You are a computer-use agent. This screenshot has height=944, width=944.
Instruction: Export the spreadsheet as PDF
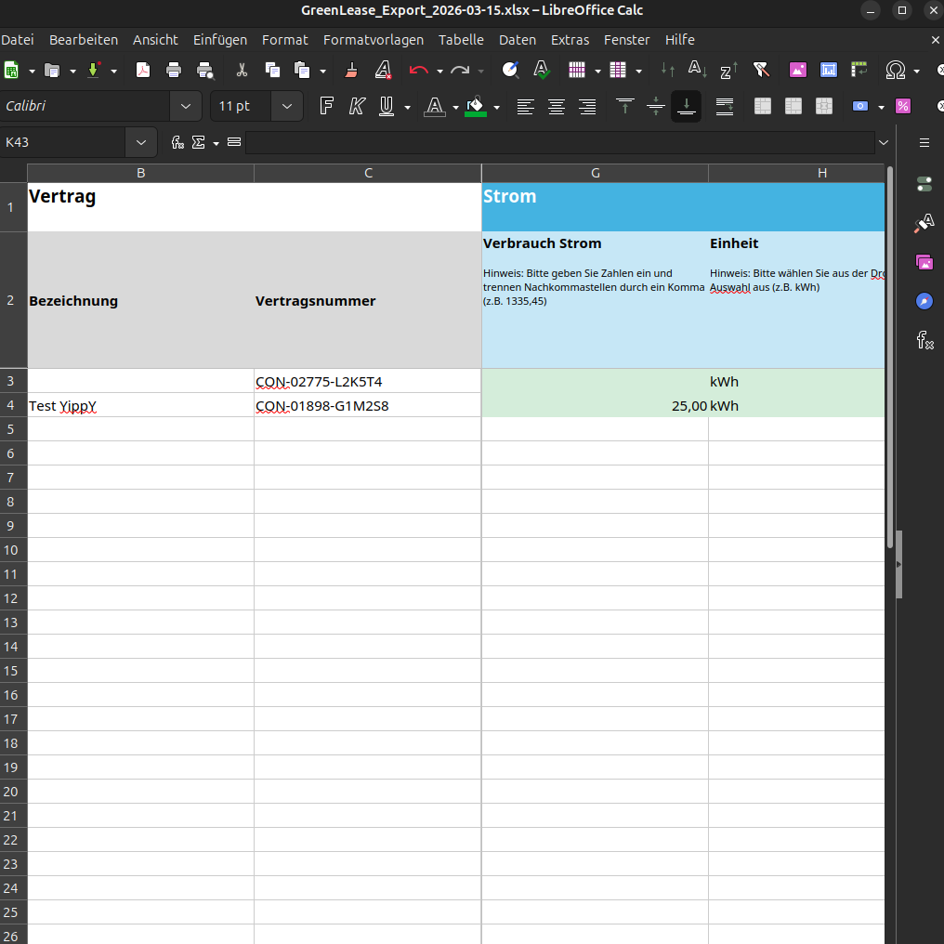(143, 70)
